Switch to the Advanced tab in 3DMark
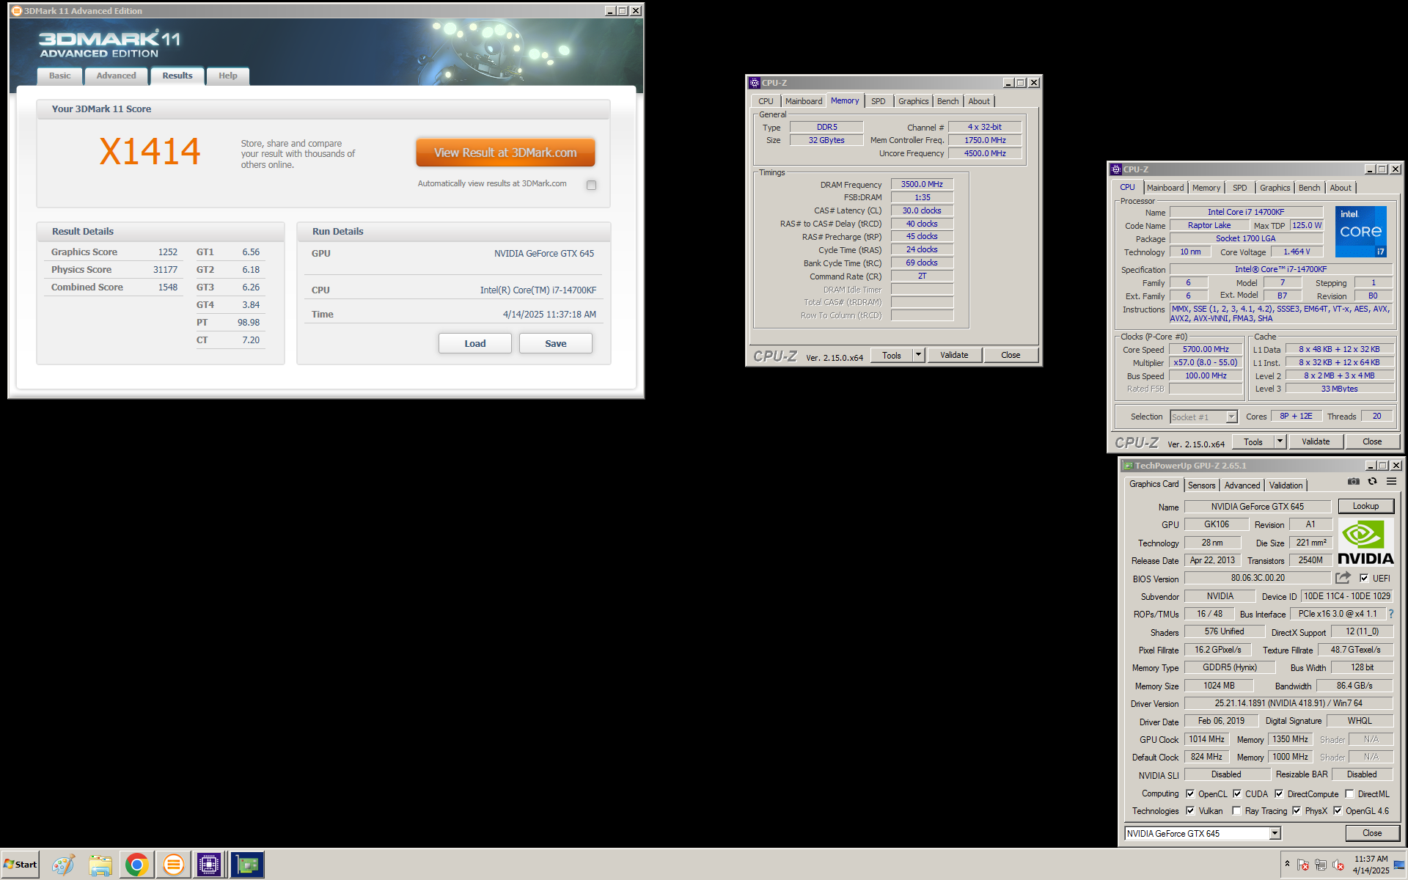Image resolution: width=1408 pixels, height=880 pixels. click(x=116, y=76)
